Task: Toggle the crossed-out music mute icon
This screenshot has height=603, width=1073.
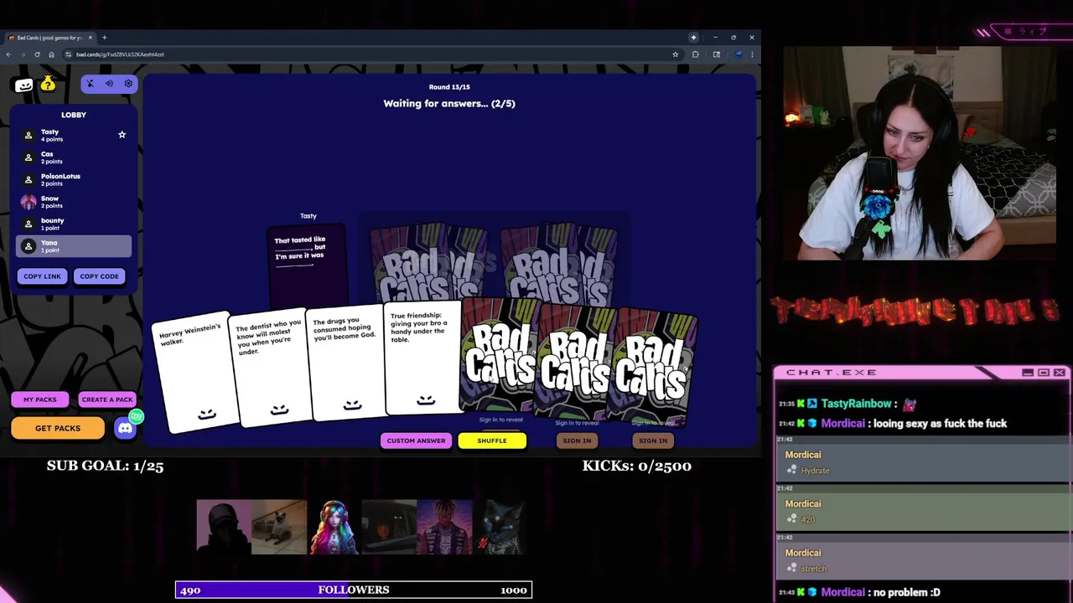Action: pos(91,84)
